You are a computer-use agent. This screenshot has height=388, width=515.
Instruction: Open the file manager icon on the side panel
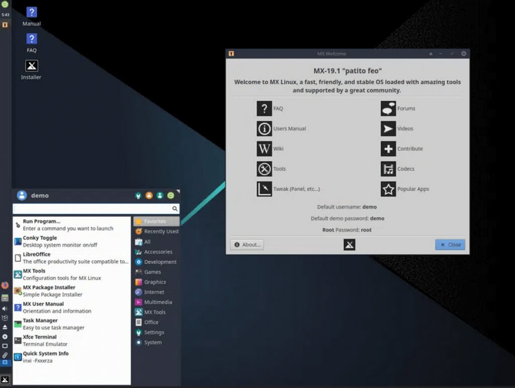point(5,298)
